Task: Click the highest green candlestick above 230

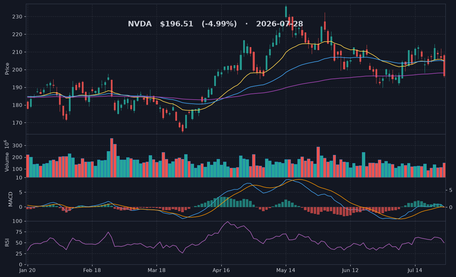Action: (x=286, y=12)
